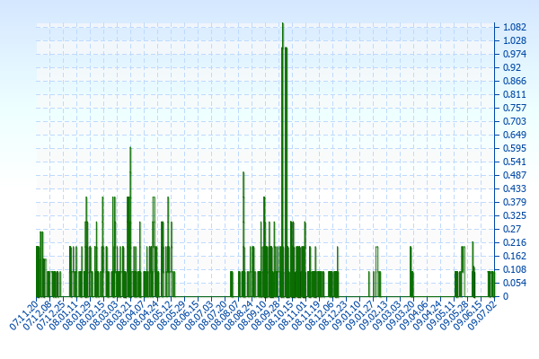Viewport: 539px width, 359px height.
Task: Select the 09.05.28 date label
Action: tap(455, 315)
